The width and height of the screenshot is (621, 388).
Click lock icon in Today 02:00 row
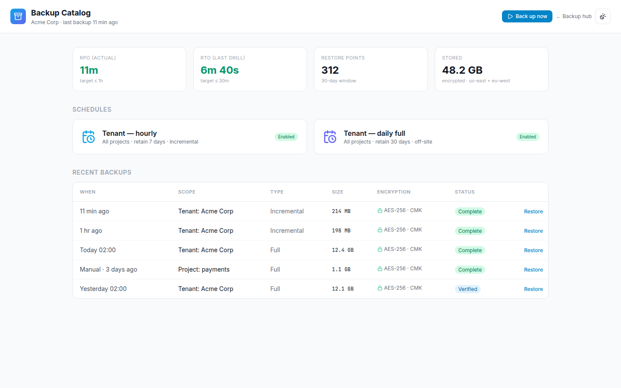380,250
